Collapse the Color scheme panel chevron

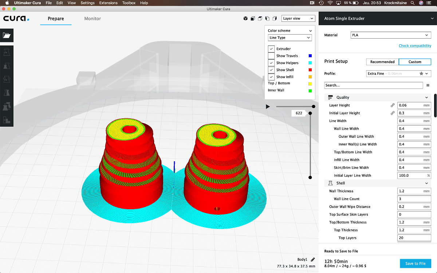click(310, 31)
